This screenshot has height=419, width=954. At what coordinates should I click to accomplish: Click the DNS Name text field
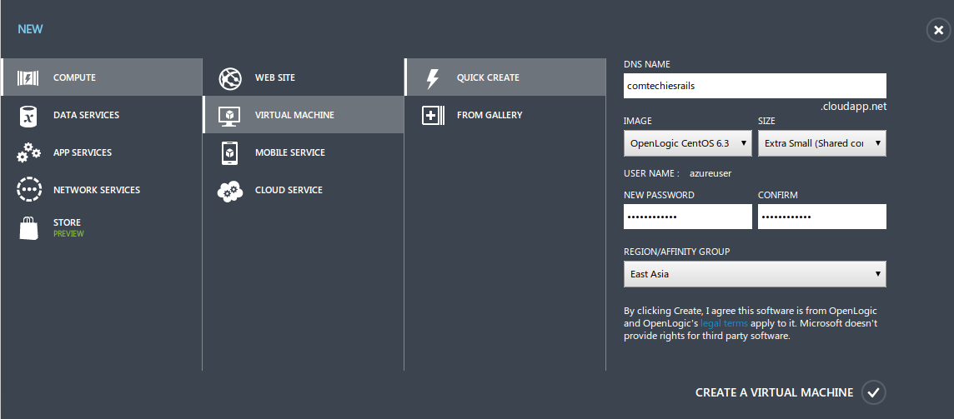point(755,85)
